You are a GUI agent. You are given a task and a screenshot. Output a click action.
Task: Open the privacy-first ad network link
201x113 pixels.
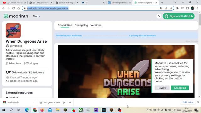142,35
